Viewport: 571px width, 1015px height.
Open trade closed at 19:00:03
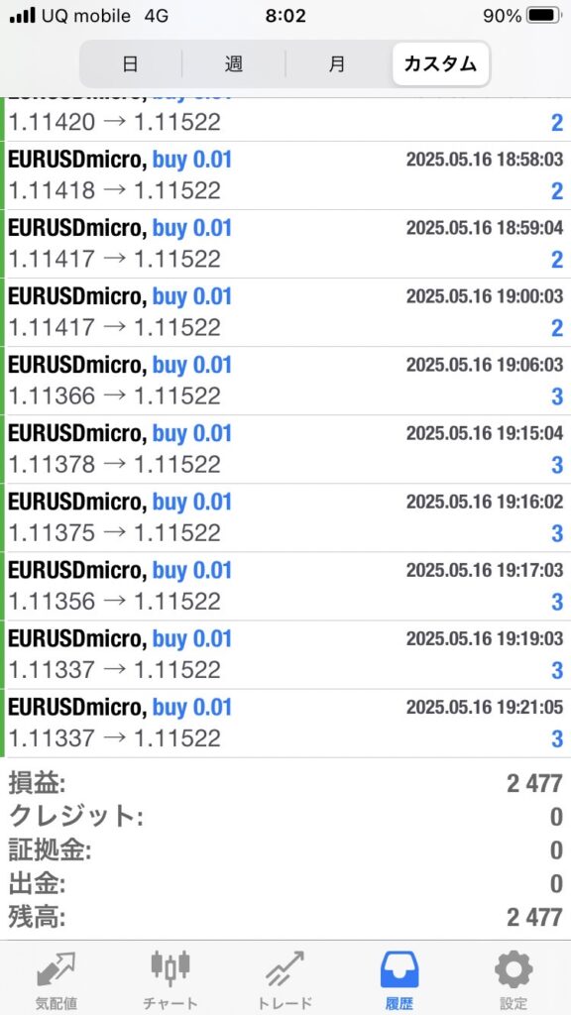pos(285,312)
